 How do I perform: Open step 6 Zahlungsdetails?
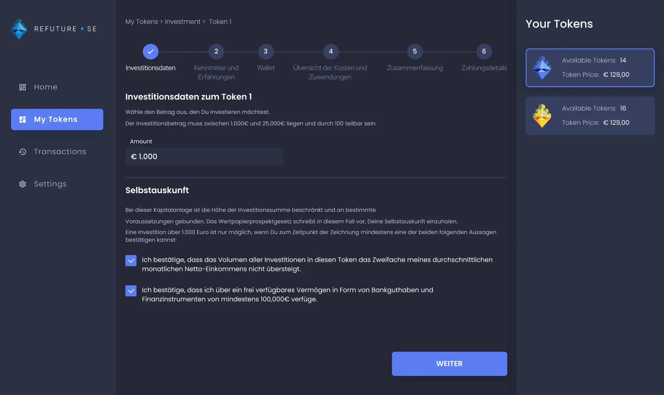click(484, 51)
